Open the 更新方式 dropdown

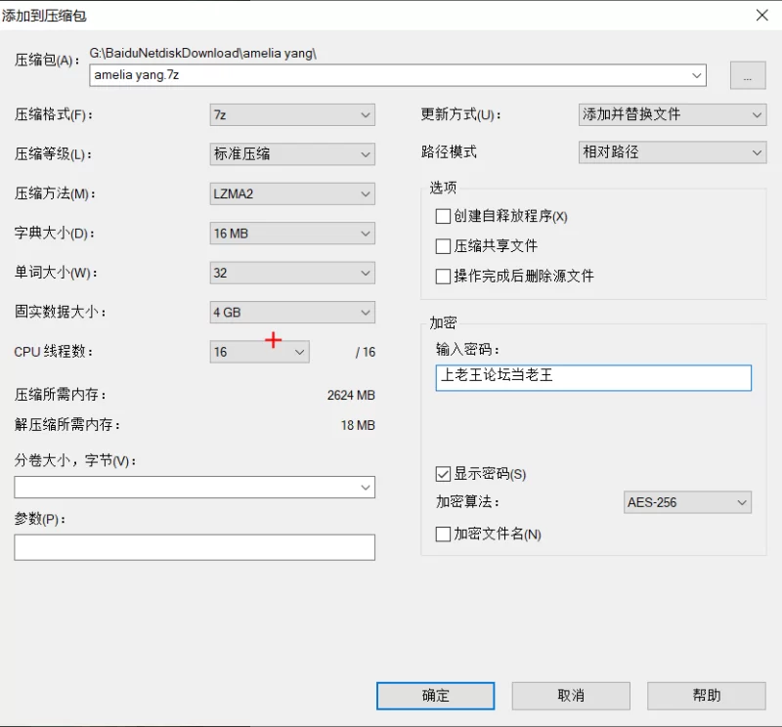pyautogui.click(x=673, y=114)
